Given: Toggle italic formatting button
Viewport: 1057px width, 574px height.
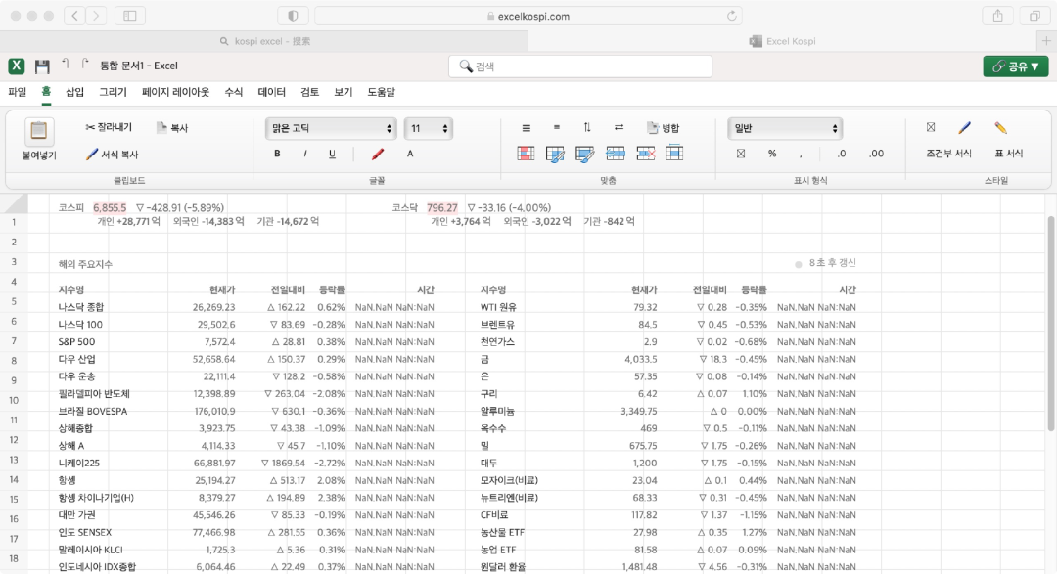Looking at the screenshot, I should (304, 154).
